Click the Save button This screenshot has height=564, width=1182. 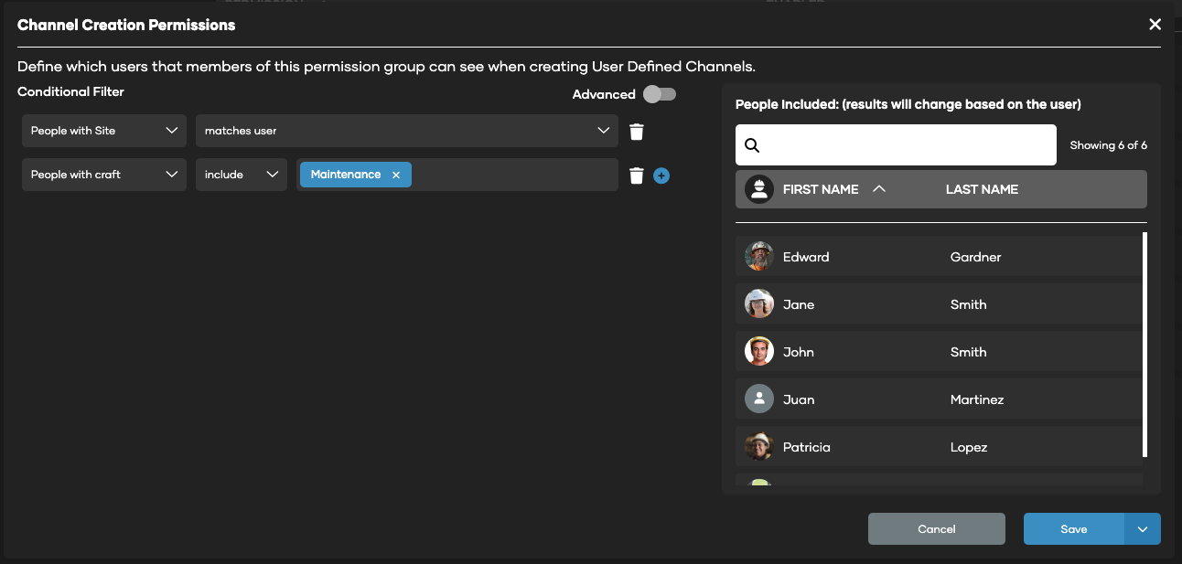click(x=1074, y=529)
